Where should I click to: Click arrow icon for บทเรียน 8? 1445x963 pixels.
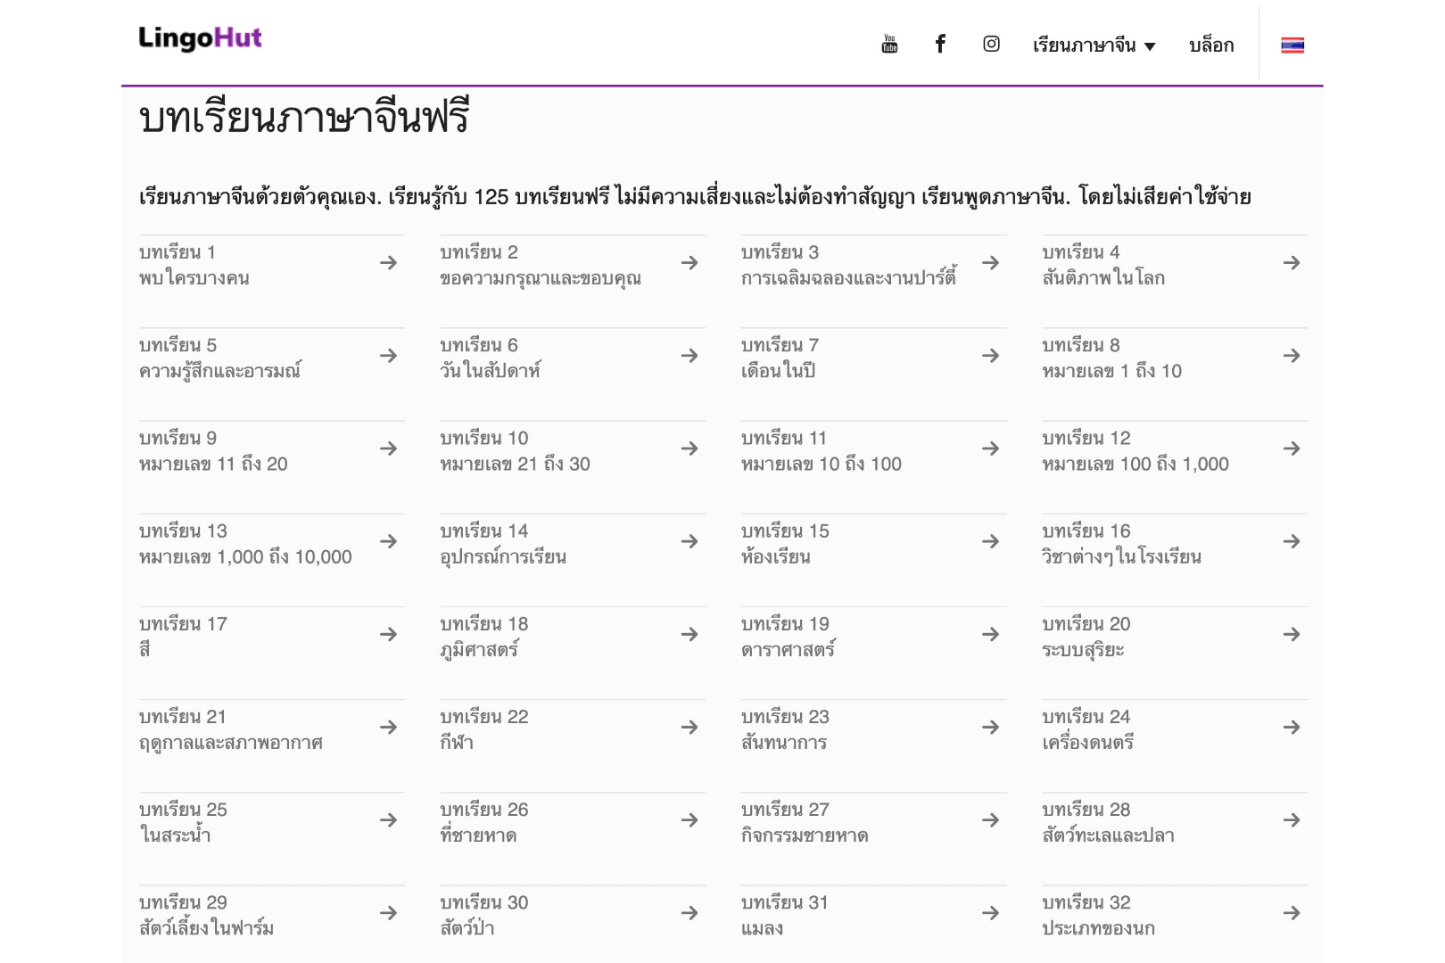click(1292, 356)
